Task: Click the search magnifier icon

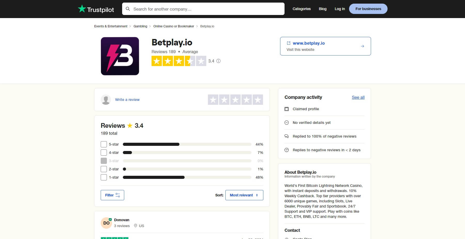Action: [x=128, y=9]
